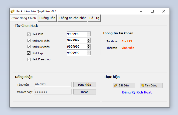Click the Mã Kích hoạt password field

[x=53, y=92]
